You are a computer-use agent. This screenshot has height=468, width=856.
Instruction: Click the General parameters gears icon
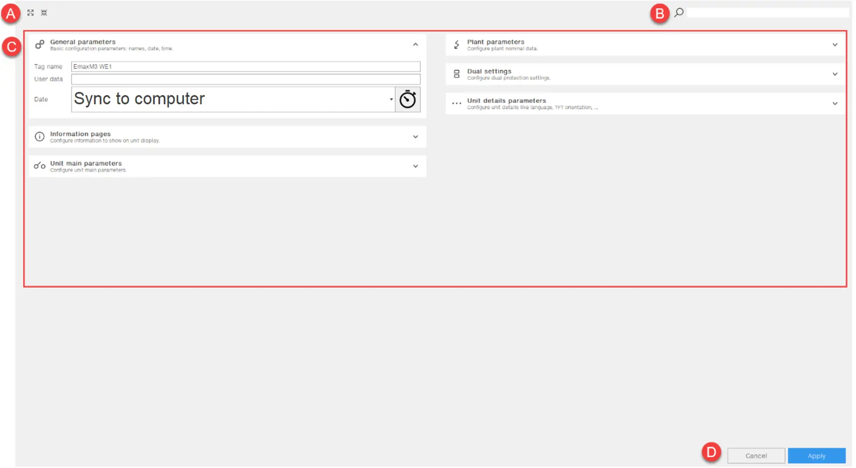(x=40, y=45)
